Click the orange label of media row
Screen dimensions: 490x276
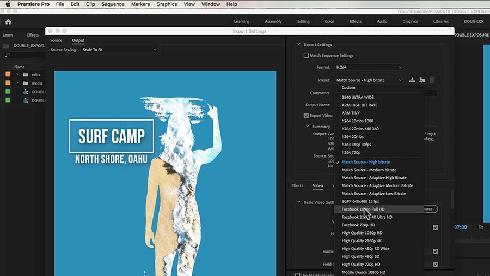[x=8, y=83]
